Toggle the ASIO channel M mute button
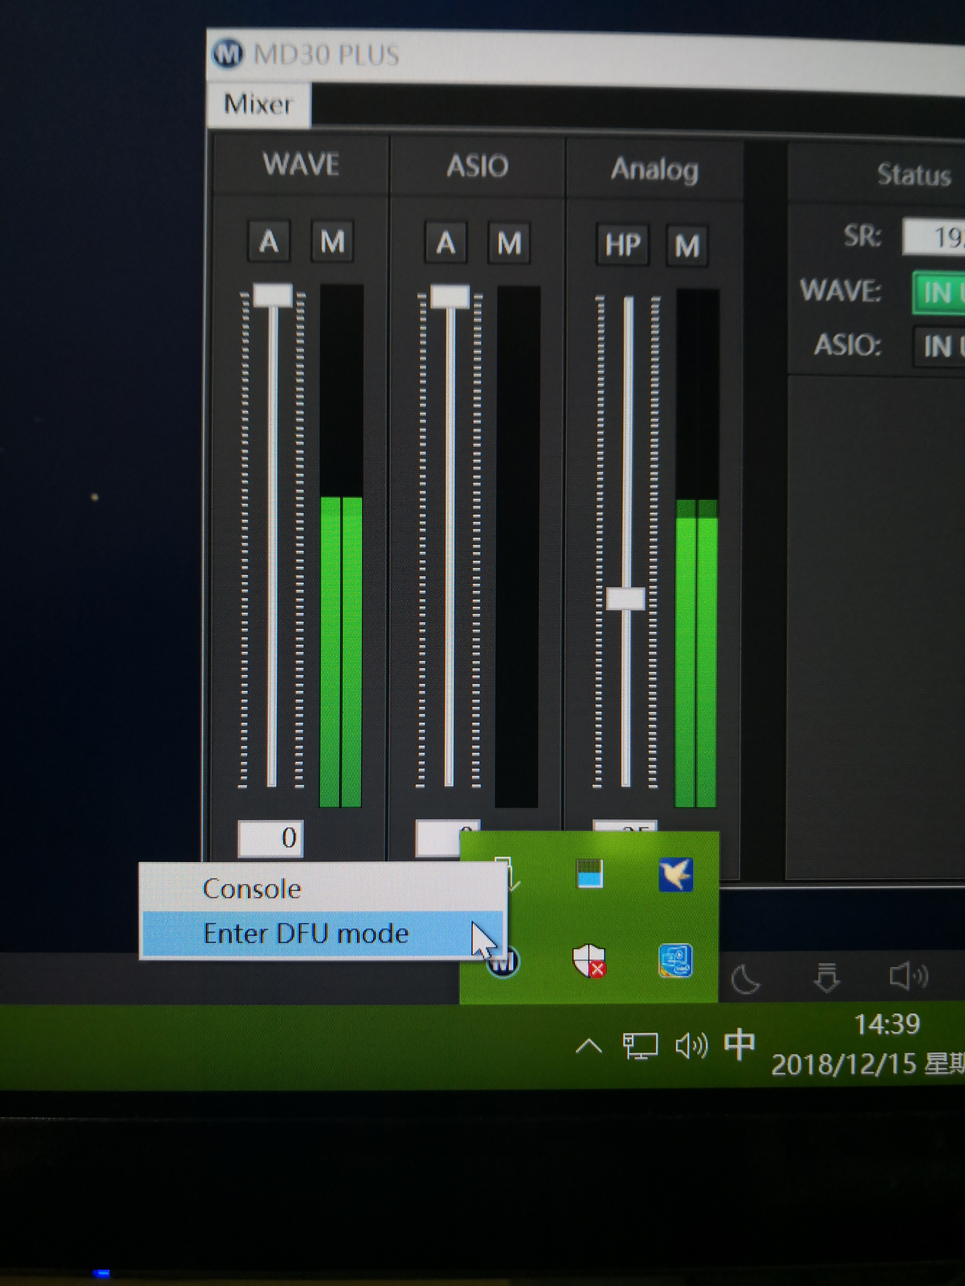Viewport: 965px width, 1286px height. coord(509,242)
